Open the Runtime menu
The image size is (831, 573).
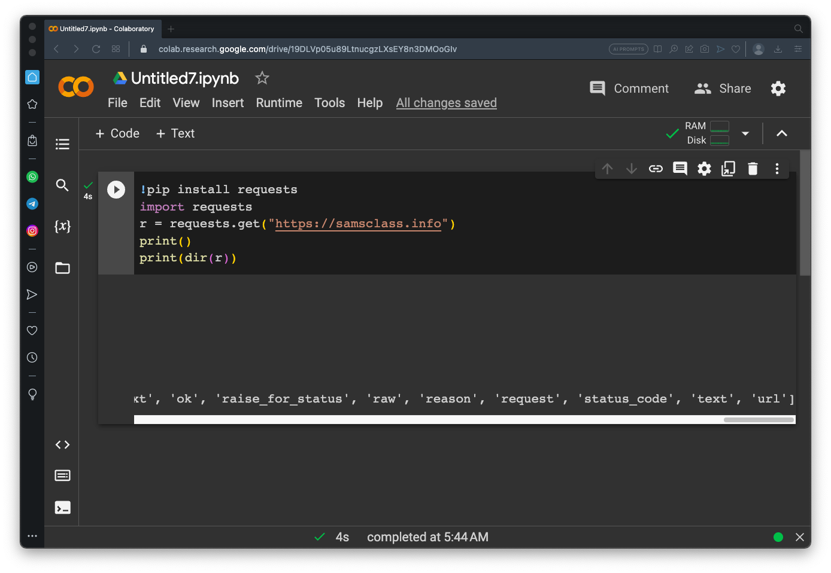tap(279, 103)
